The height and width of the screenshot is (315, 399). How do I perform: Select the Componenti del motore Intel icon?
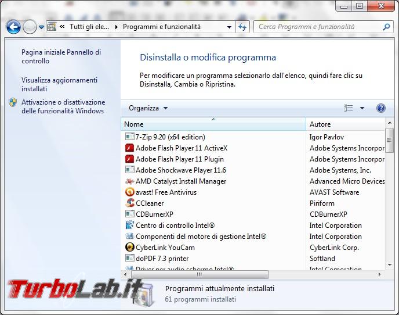pos(129,236)
